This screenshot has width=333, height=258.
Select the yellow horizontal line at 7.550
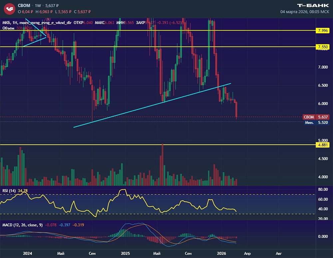coord(158,47)
